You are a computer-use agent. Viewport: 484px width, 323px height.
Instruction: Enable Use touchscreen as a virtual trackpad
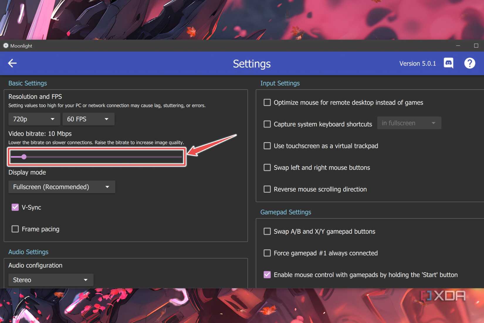[267, 146]
